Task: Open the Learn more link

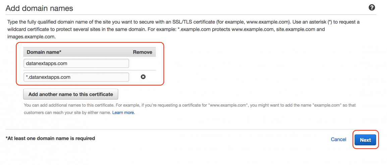Action: [x=123, y=112]
